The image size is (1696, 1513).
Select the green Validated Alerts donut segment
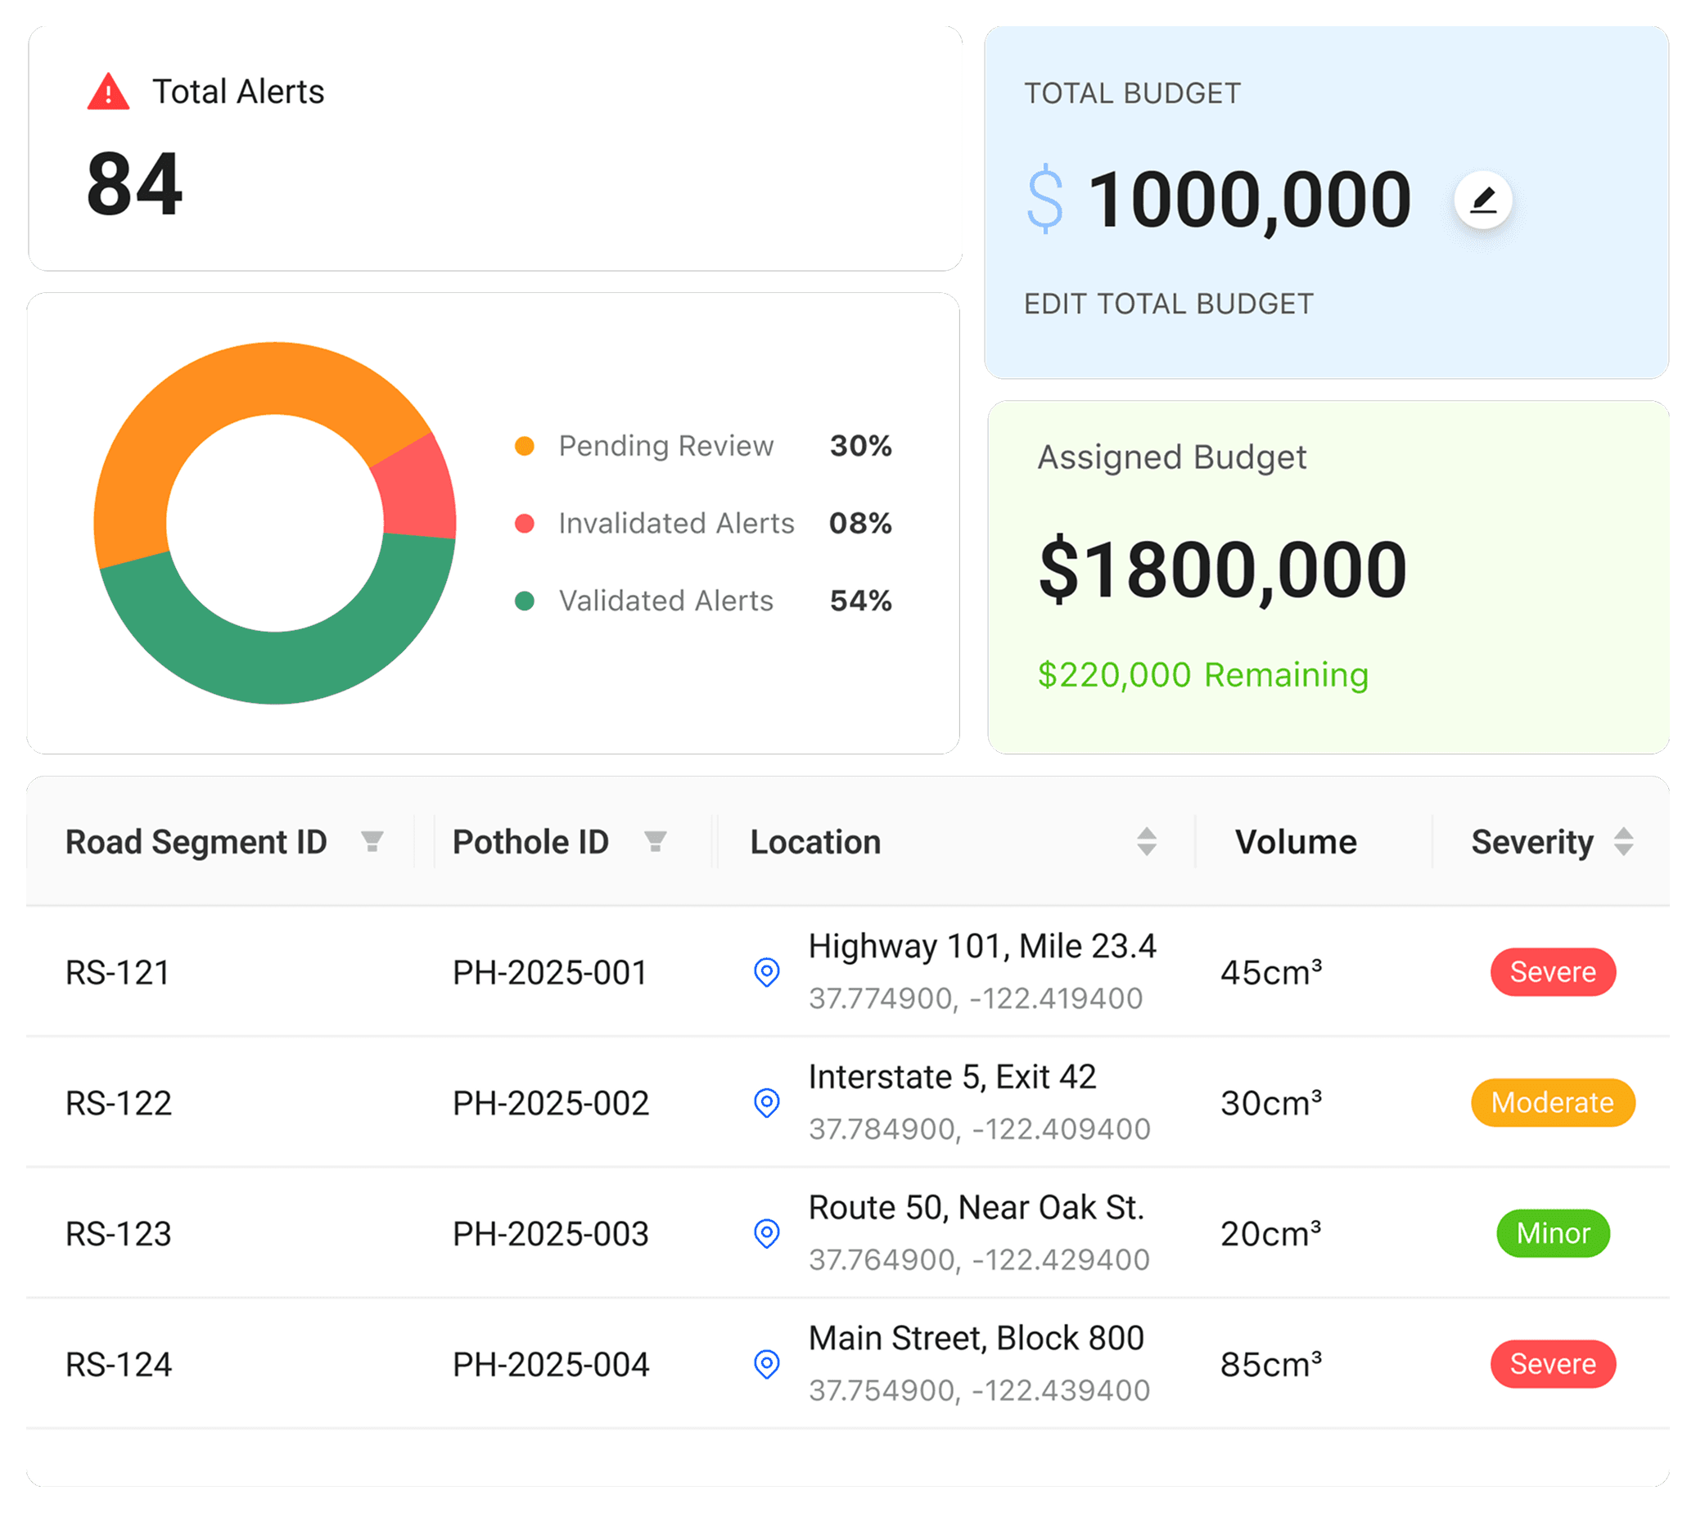click(274, 668)
